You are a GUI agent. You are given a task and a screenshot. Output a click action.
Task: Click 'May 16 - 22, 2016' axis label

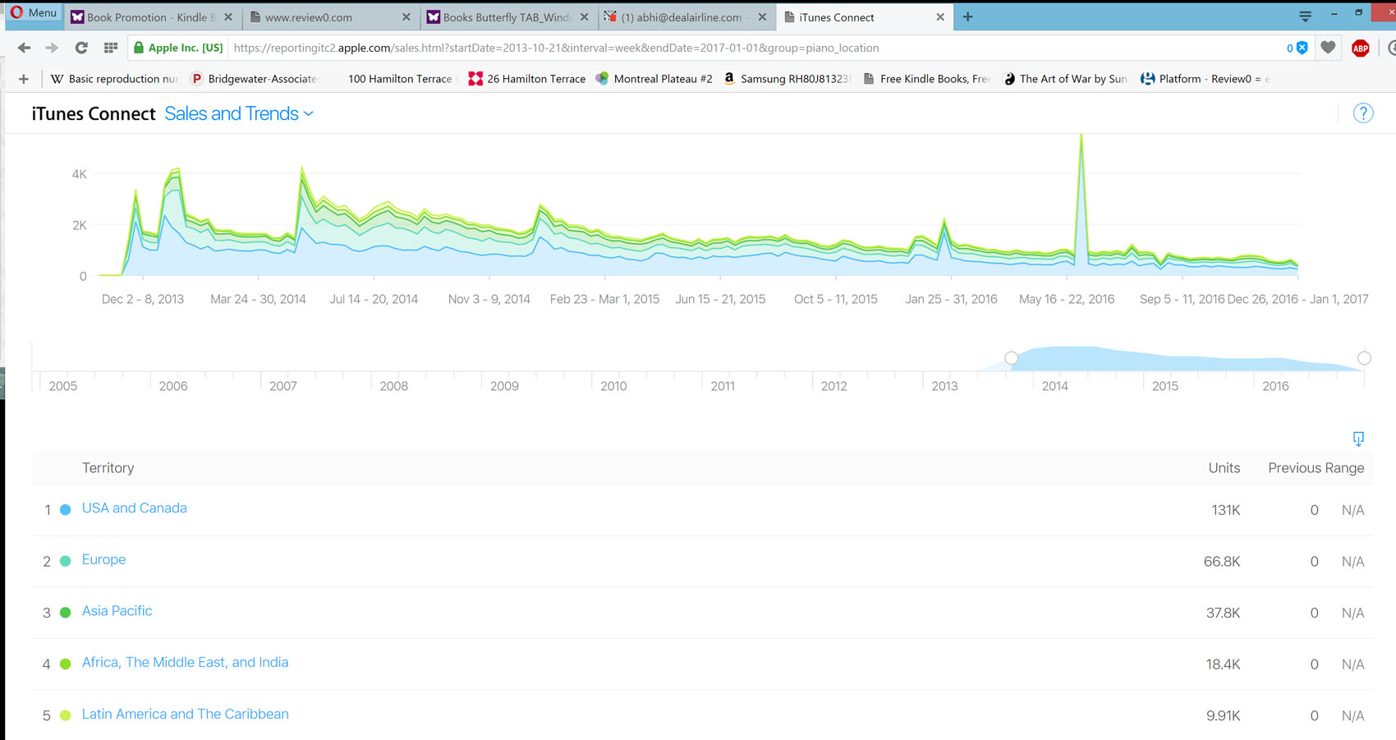pos(1066,299)
